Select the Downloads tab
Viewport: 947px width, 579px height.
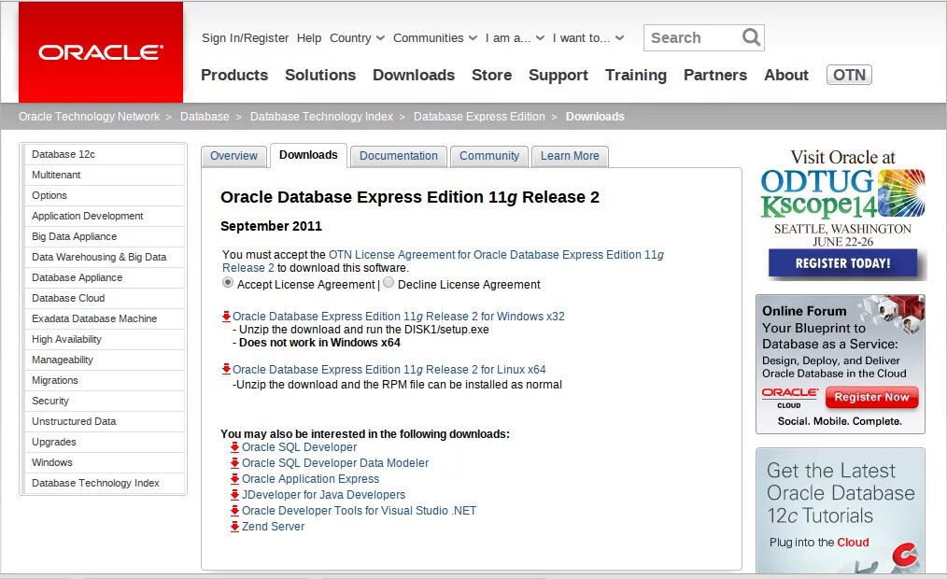point(308,155)
